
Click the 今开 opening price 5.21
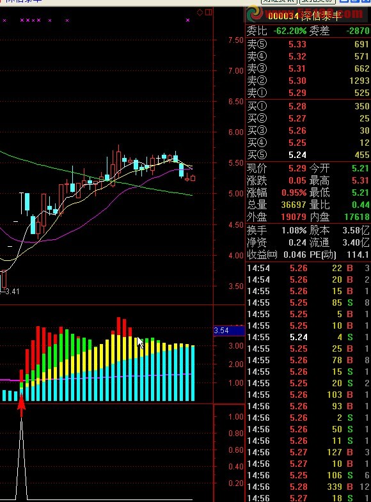point(360,168)
